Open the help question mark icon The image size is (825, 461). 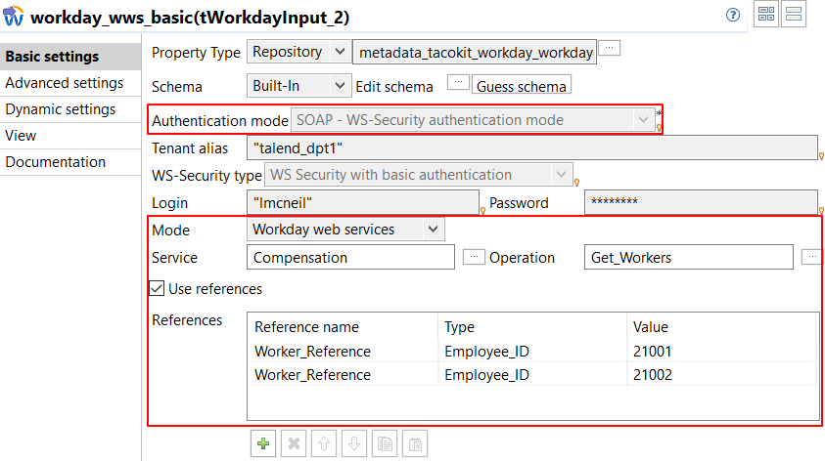[732, 16]
